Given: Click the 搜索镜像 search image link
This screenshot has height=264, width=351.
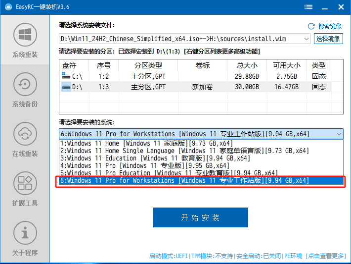Looking at the screenshot, I should (x=330, y=26).
